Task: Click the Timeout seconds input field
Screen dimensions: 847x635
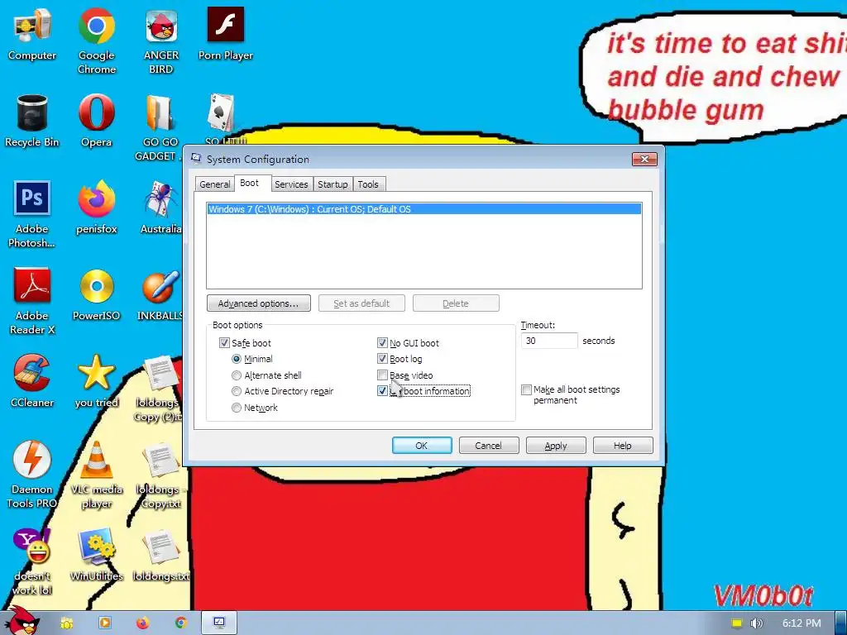Action: [x=549, y=341]
